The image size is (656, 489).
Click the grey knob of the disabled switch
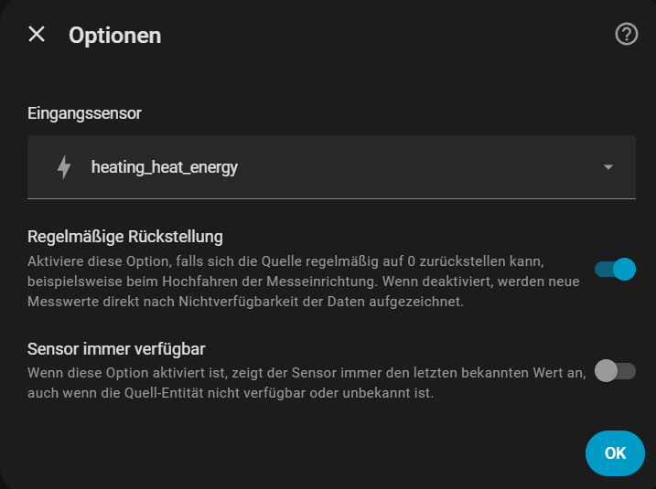point(606,371)
